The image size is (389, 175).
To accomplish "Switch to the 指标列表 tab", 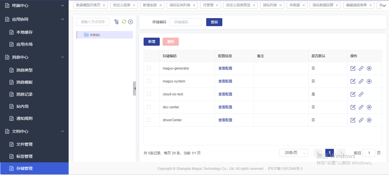I will pyautogui.click(x=270, y=5).
